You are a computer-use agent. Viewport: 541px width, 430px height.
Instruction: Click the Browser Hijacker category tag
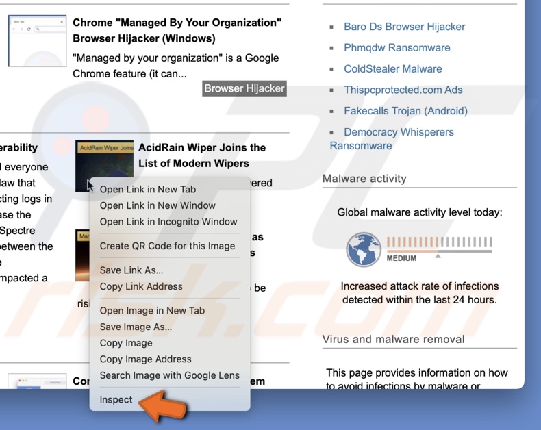(x=244, y=88)
